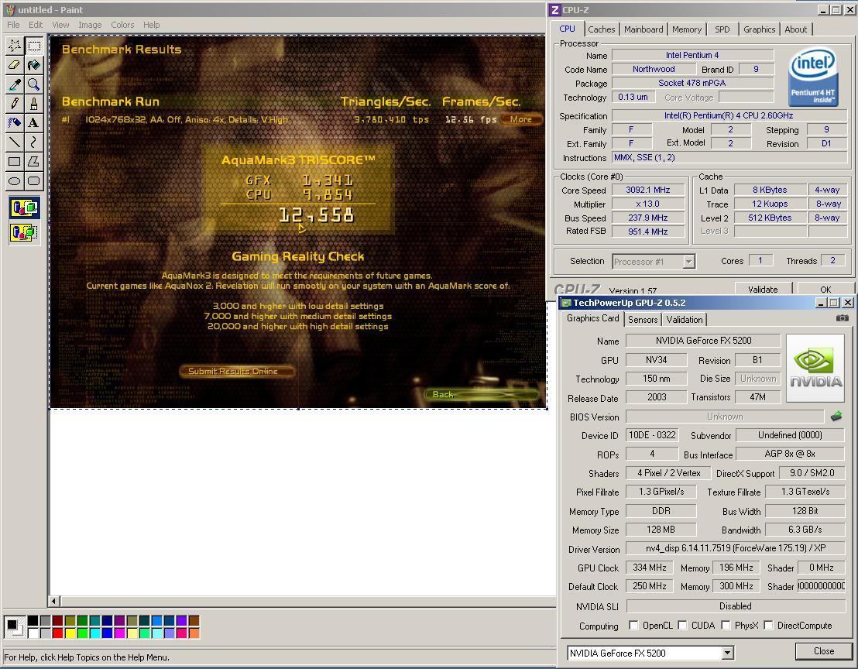Image resolution: width=858 pixels, height=669 pixels.
Task: Switch to the SPD tab in CPU-Z
Action: 722,29
